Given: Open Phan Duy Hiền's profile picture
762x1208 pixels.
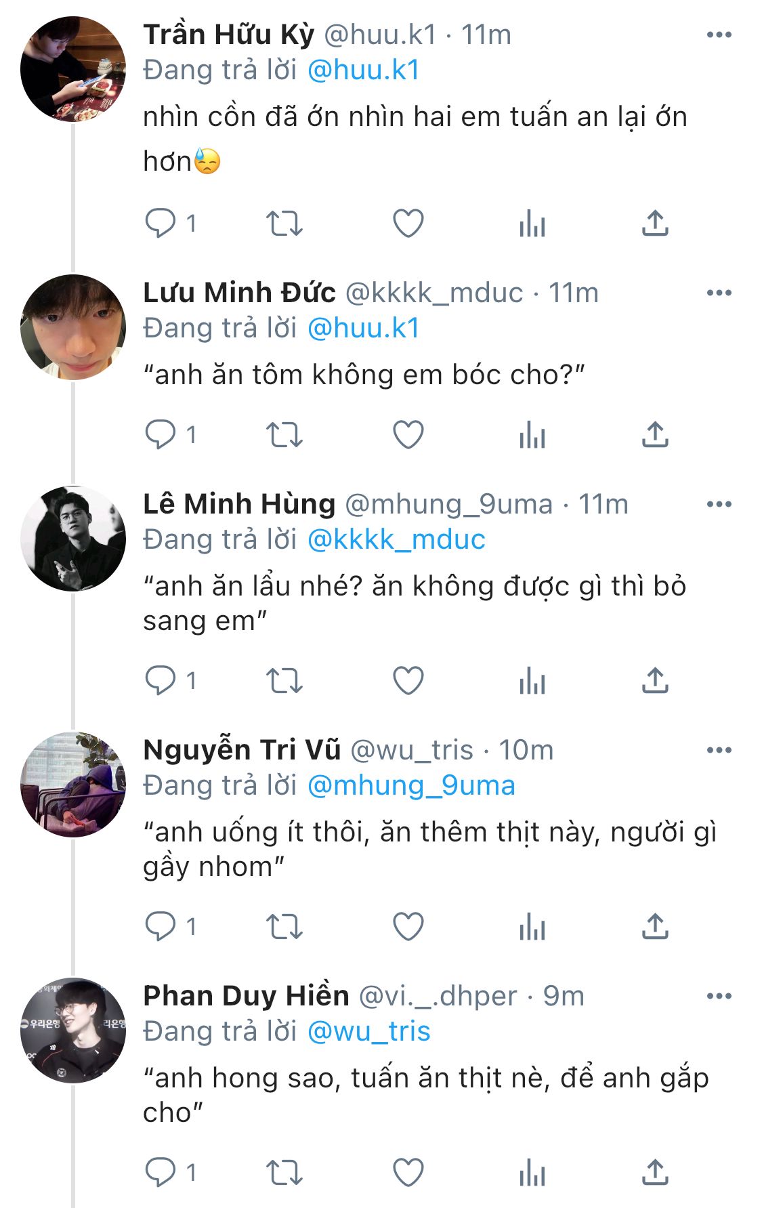Looking at the screenshot, I should pos(73,1030).
